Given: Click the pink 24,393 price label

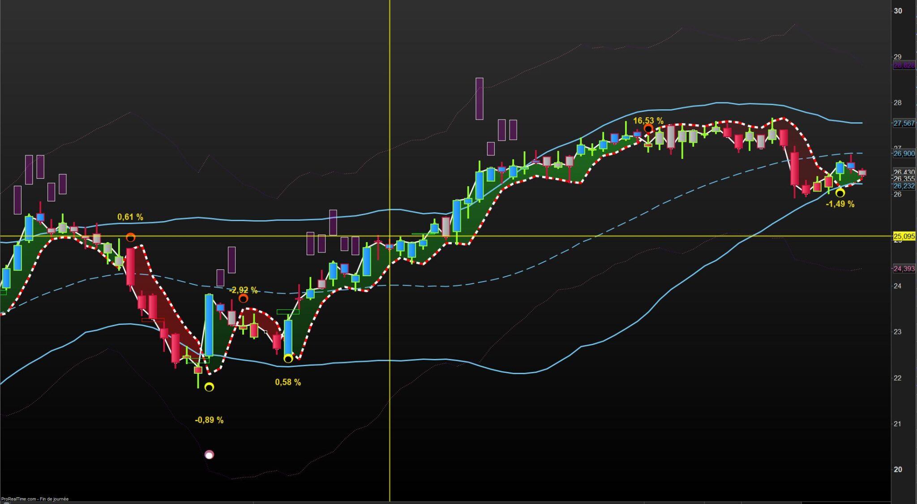Looking at the screenshot, I should (904, 269).
